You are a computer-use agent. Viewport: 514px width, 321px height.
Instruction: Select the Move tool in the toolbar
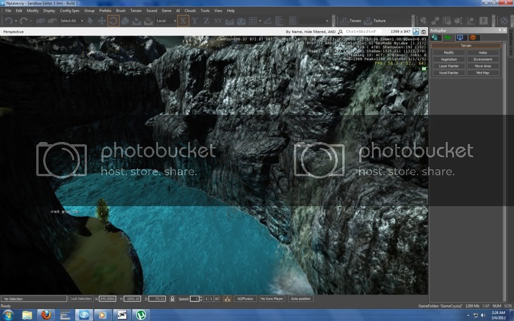point(101,21)
